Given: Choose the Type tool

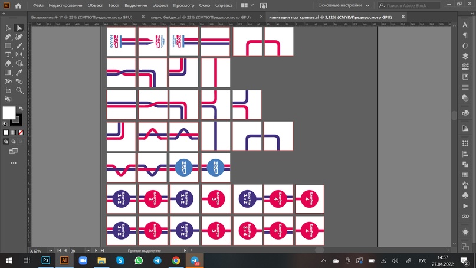Looking at the screenshot, I should (8, 54).
